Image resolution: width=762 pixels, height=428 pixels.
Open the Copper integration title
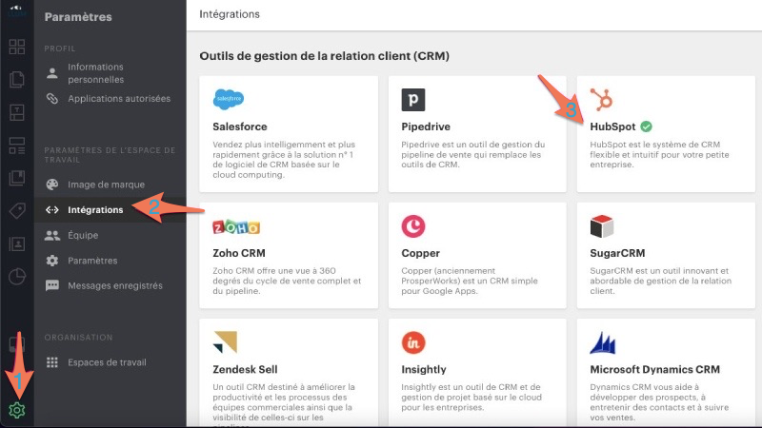coord(420,253)
